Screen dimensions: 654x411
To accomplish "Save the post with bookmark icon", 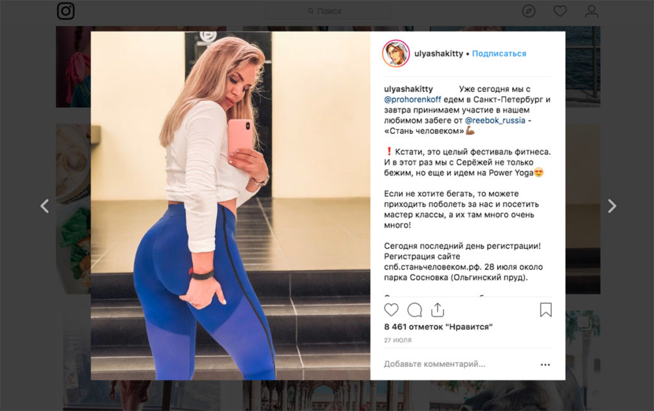I will [545, 310].
